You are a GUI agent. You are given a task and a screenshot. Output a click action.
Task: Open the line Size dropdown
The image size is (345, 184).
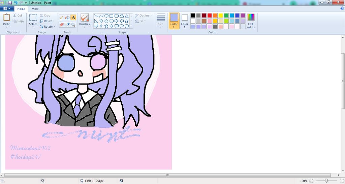pos(160,21)
